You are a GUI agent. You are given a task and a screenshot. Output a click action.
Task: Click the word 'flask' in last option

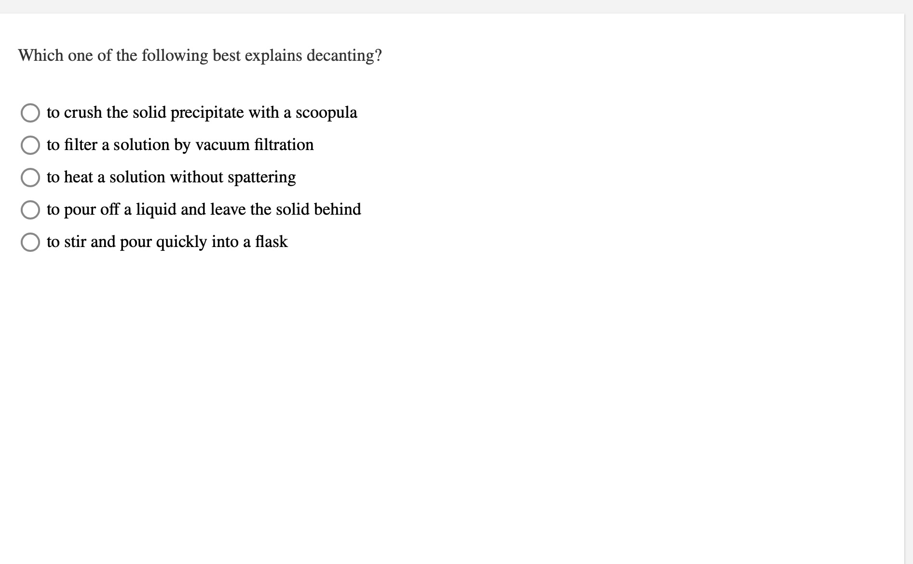point(272,241)
